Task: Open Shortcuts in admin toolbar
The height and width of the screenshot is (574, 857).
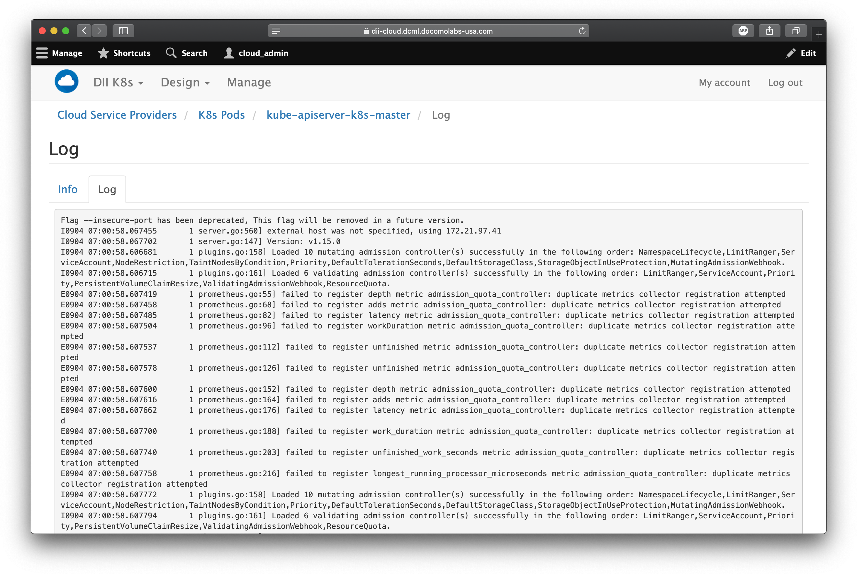Action: click(x=124, y=53)
